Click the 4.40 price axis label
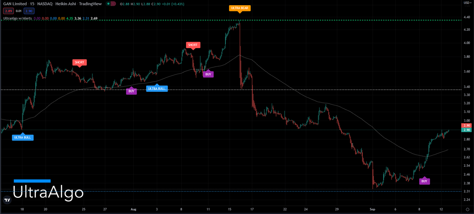This screenshot has height=214, width=474. [466, 17]
